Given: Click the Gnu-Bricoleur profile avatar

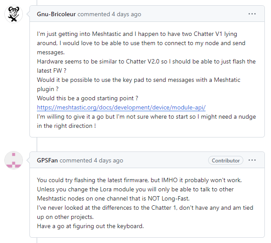Looking at the screenshot, I should point(14,14).
